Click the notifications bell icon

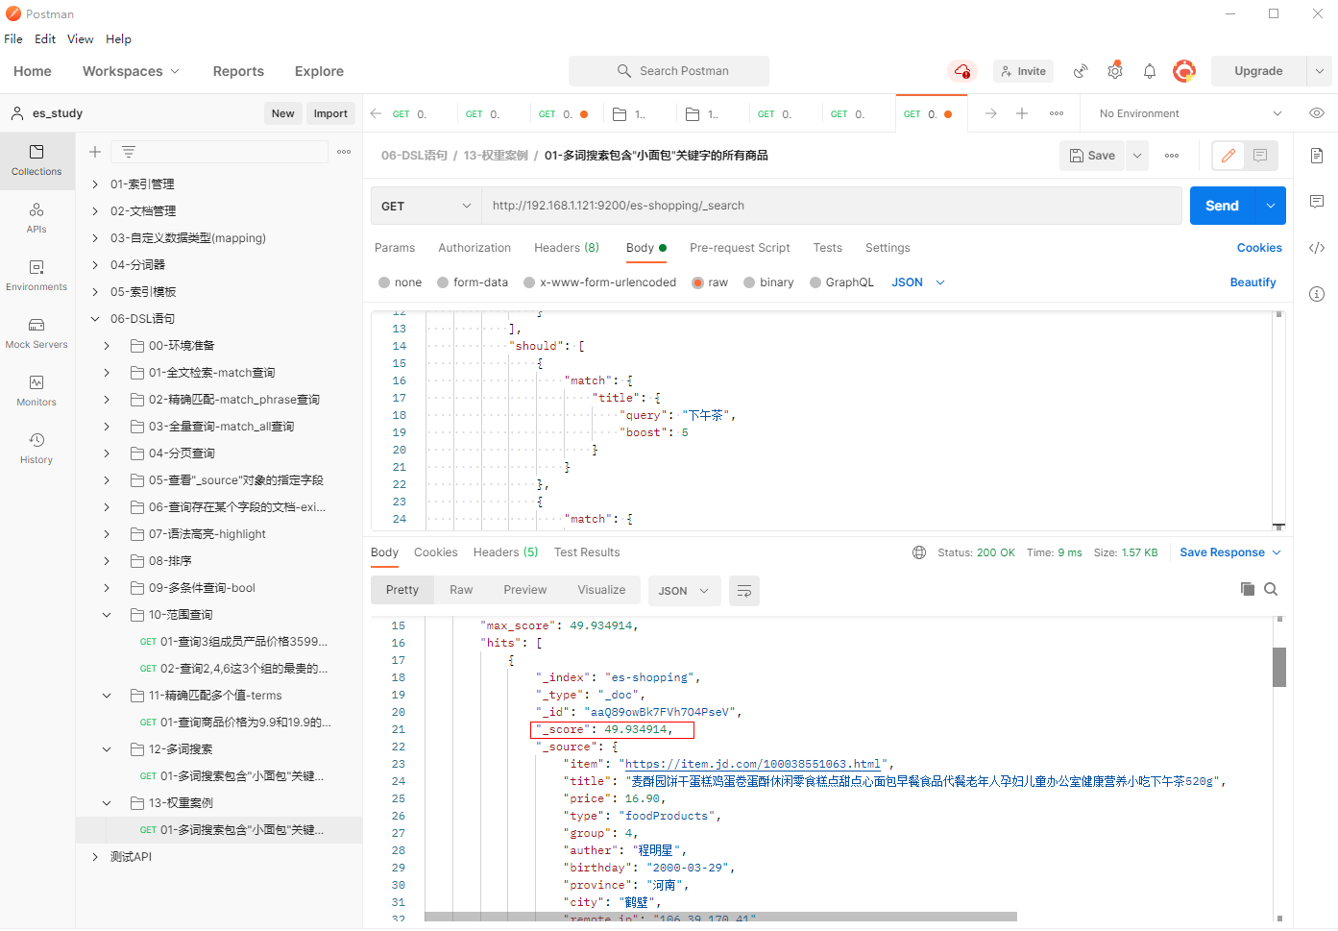[x=1149, y=71]
